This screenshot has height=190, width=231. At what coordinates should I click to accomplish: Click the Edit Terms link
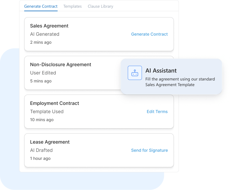coord(157,112)
